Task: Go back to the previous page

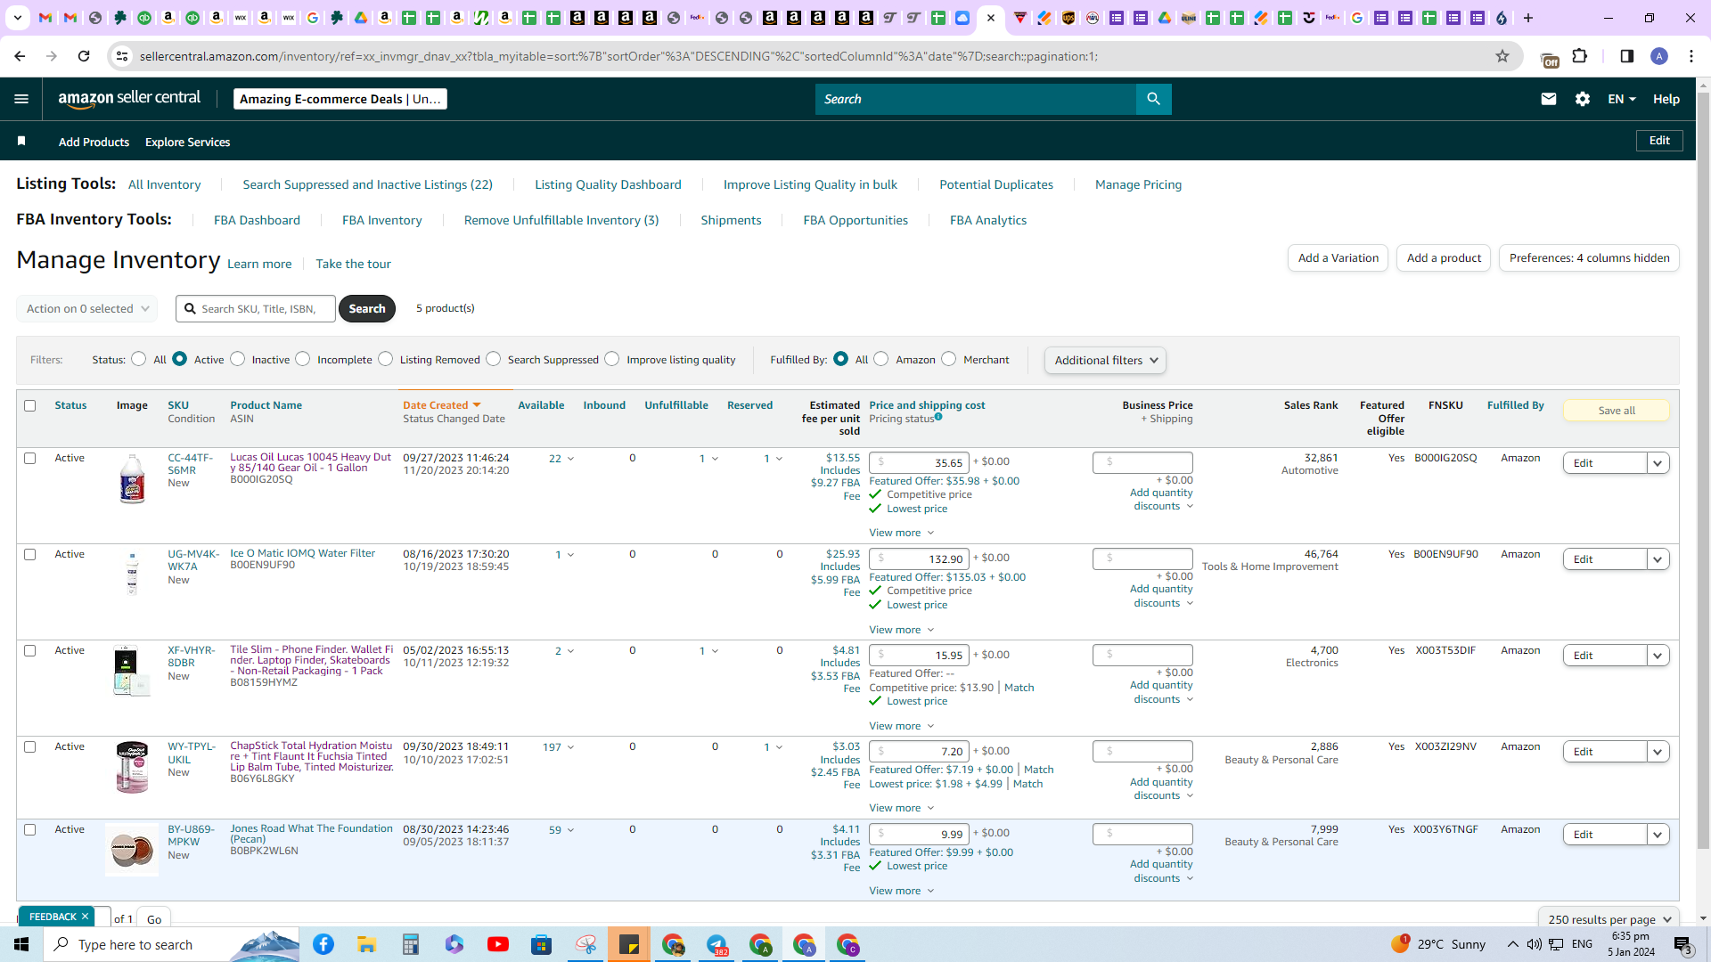Action: [20, 56]
